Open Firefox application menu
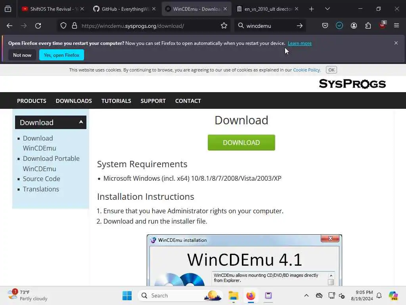 [x=396, y=26]
